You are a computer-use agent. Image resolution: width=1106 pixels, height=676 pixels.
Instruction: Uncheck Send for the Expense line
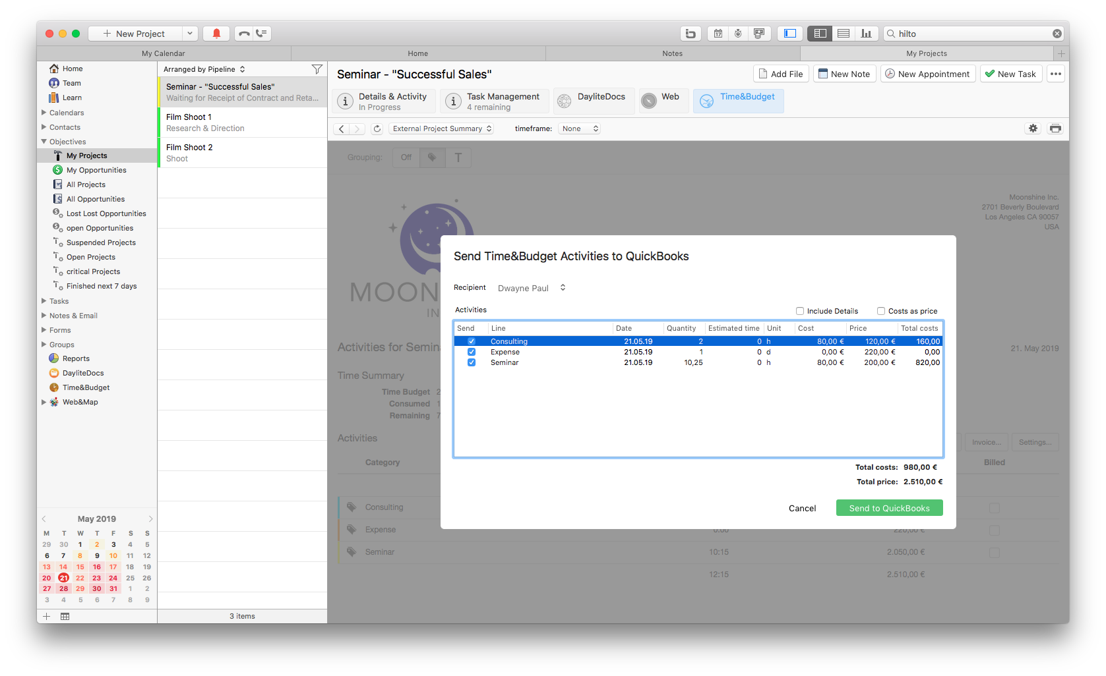[472, 352]
